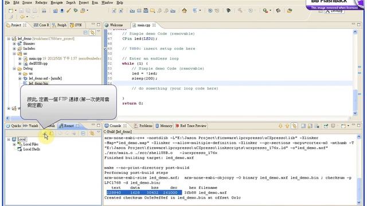This screenshot has width=367, height=206.
Task: Open Project panel view menu triangle
Action: pyautogui.click(x=99, y=31)
